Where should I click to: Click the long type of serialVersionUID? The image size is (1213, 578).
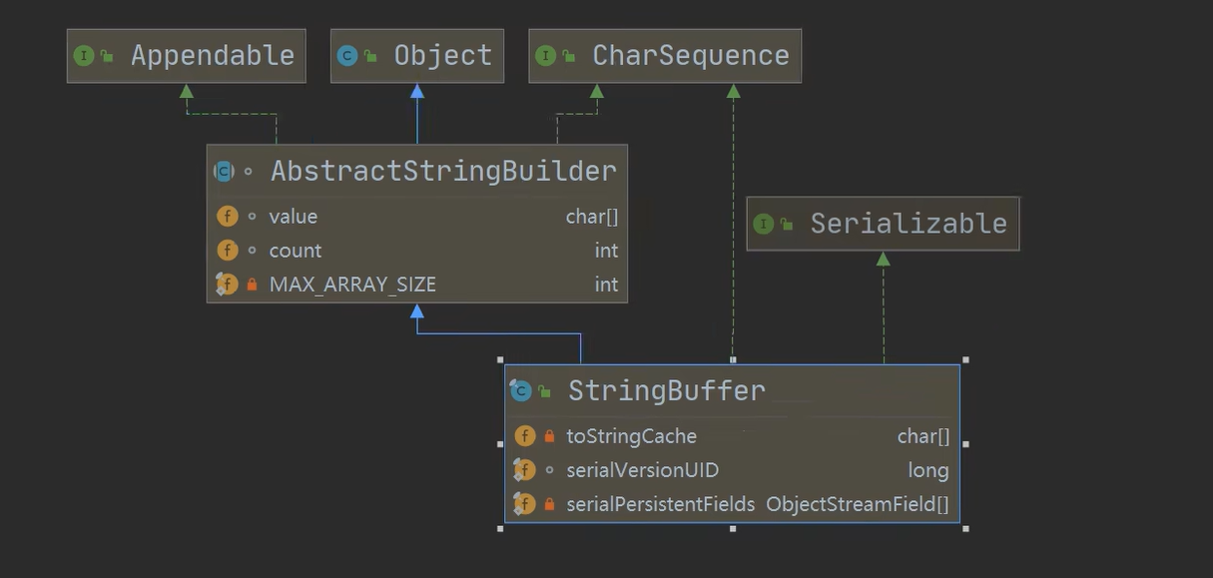[928, 470]
